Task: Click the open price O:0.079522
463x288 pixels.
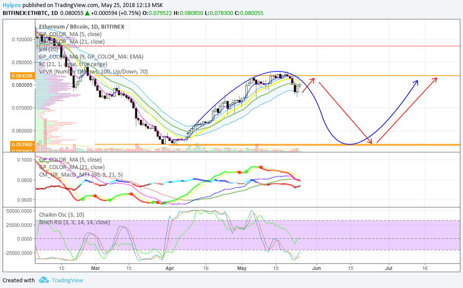Action: coord(157,13)
